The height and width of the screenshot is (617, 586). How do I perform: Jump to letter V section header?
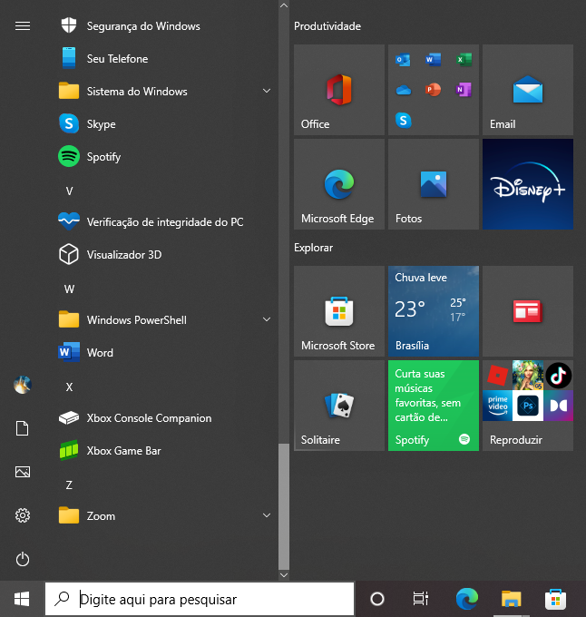[x=69, y=191]
